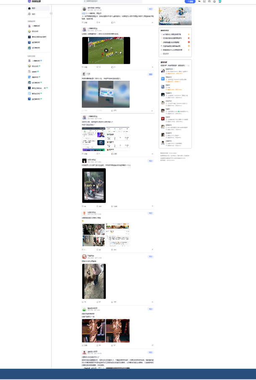Open the notification bell in the header
256x380 pixels.
(x=214, y=1)
